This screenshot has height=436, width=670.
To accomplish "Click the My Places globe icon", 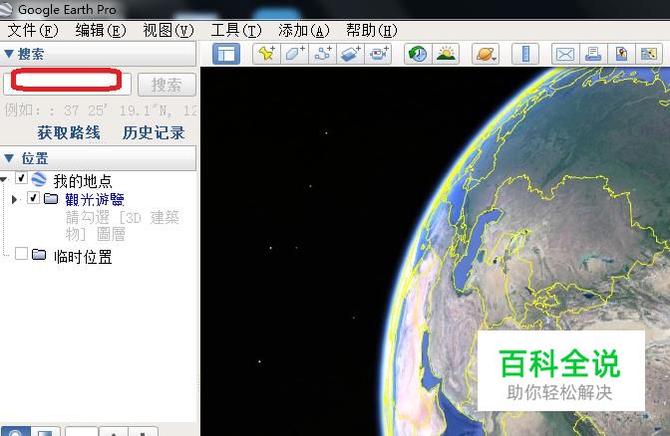I will click(39, 179).
